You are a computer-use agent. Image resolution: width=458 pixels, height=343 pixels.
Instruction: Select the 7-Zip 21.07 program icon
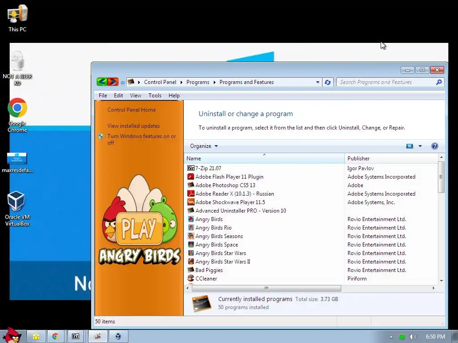click(x=191, y=168)
